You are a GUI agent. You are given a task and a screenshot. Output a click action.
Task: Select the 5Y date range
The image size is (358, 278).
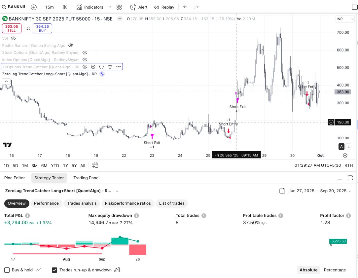click(74, 166)
